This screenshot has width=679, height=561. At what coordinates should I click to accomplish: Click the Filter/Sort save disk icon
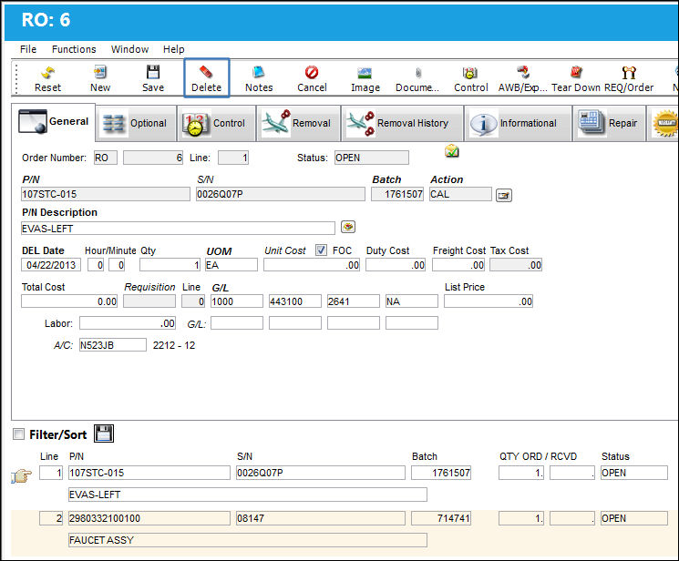(x=104, y=433)
